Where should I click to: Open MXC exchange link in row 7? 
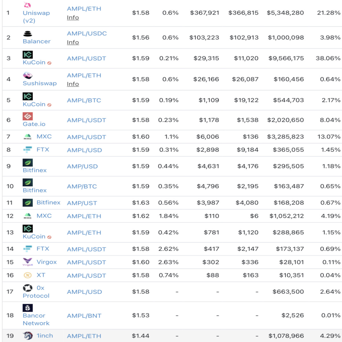pos(44,137)
